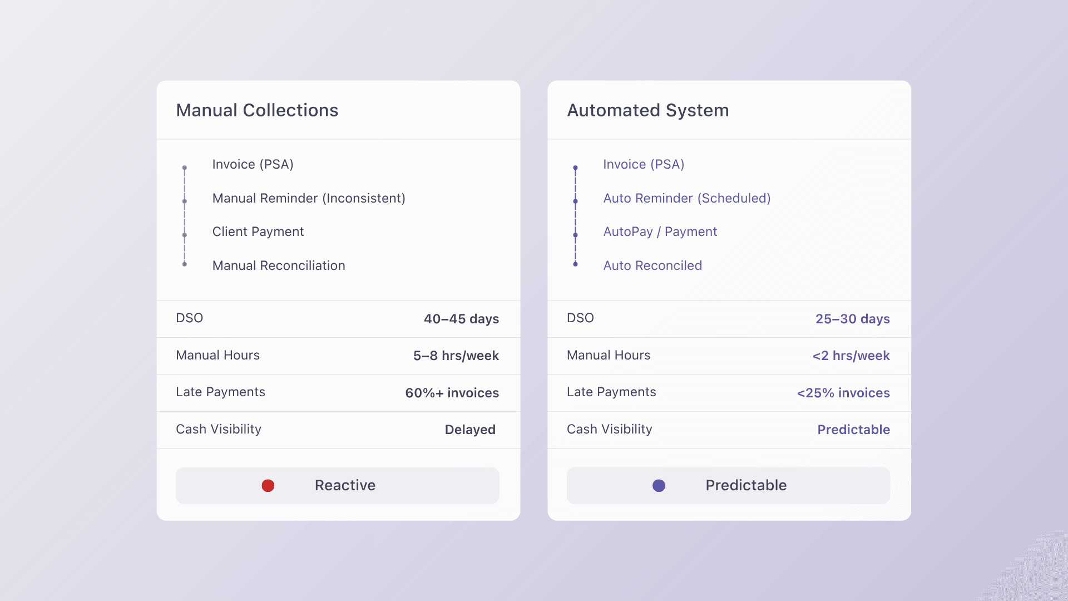Select the <25% invoices value
The image size is (1068, 601).
coord(843,393)
